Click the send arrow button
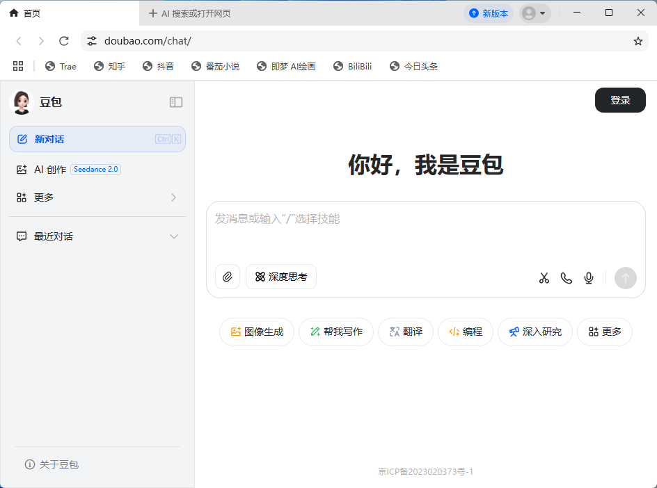This screenshot has width=657, height=488. click(626, 278)
